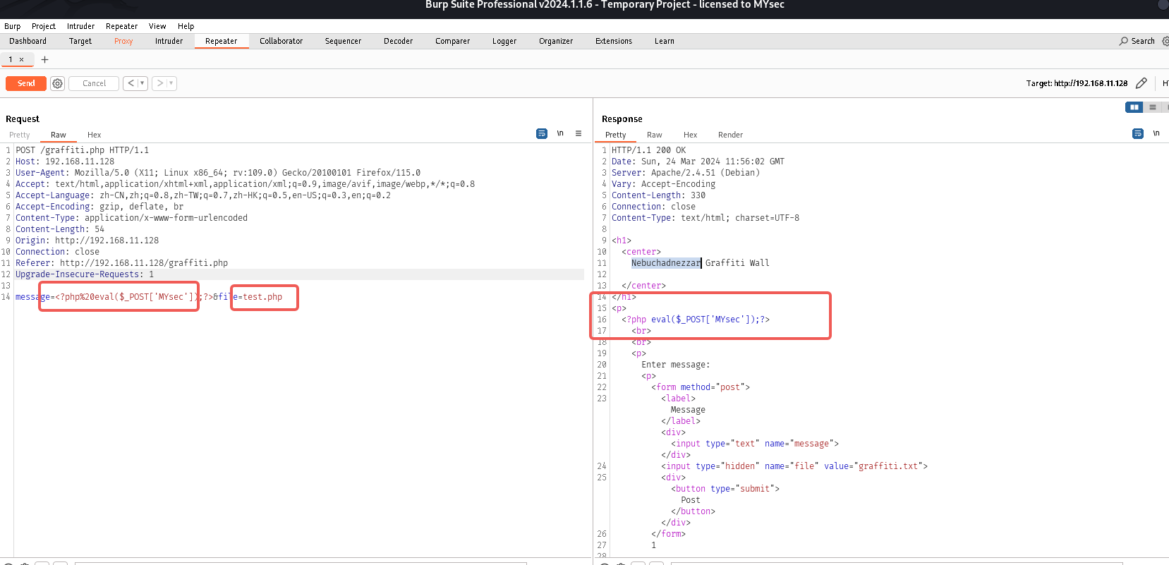Viewport: 1169px width, 565px height.
Task: Switch to the Target tab
Action: (80, 41)
